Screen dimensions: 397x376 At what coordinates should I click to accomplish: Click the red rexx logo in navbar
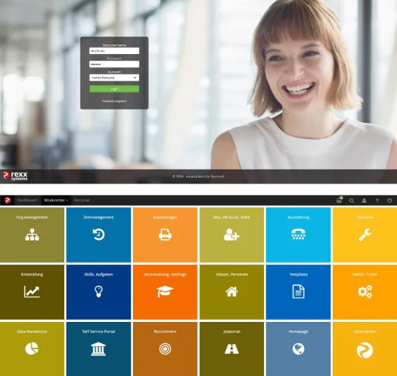[x=7, y=201]
